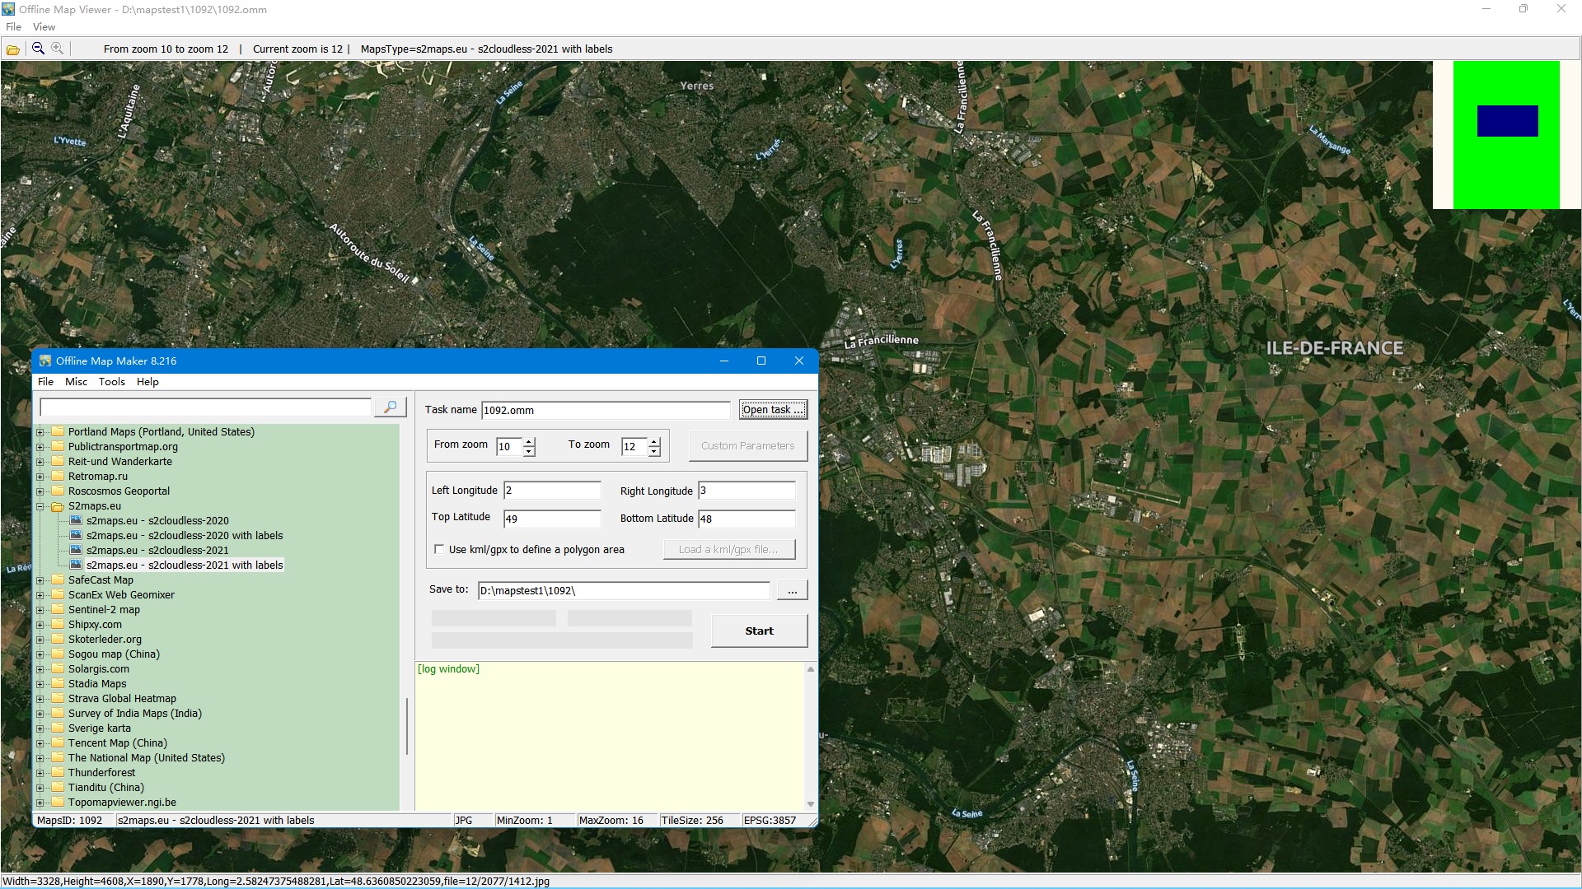The image size is (1582, 889).
Task: Click the ScanEx Web Geomixer folder icon
Action: [58, 594]
